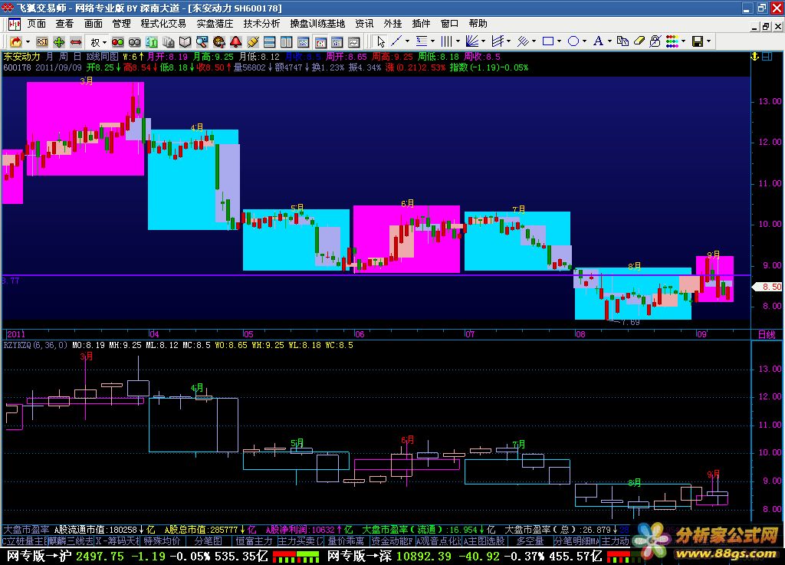Toggle the 月 period in chart header
Image resolution: width=785 pixels, height=565 pixels.
click(50, 57)
